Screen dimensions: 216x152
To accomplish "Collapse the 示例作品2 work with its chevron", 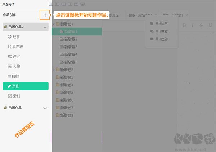I will coord(45,27).
